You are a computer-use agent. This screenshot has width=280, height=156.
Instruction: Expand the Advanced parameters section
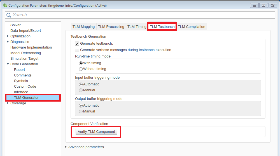[x=66, y=147]
